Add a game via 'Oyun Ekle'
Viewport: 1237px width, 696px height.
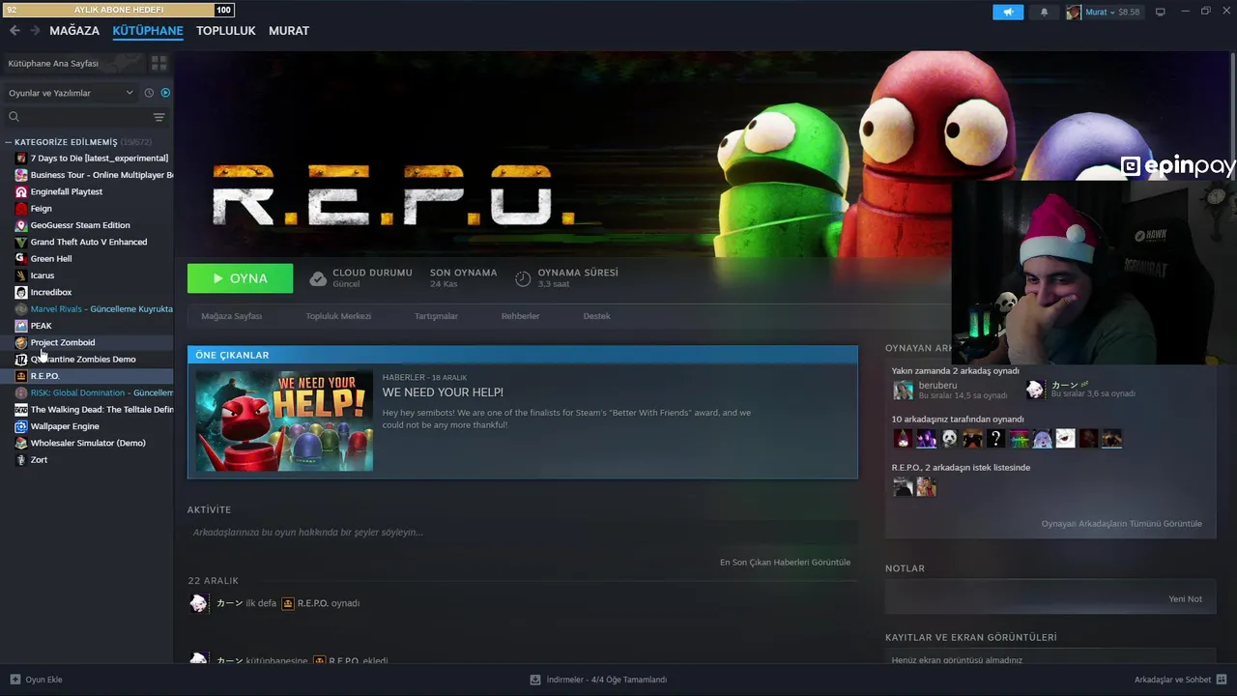click(36, 680)
